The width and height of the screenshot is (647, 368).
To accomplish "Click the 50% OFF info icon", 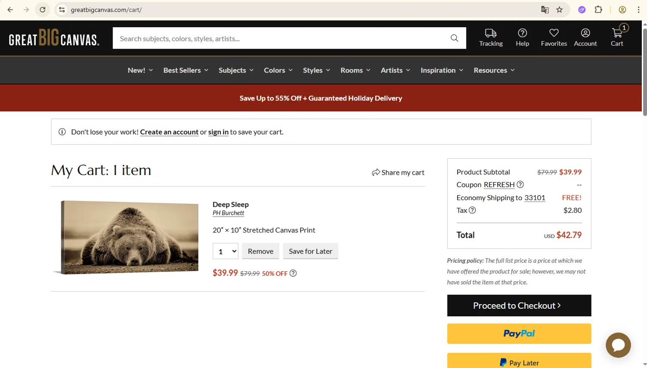I will coord(293,274).
